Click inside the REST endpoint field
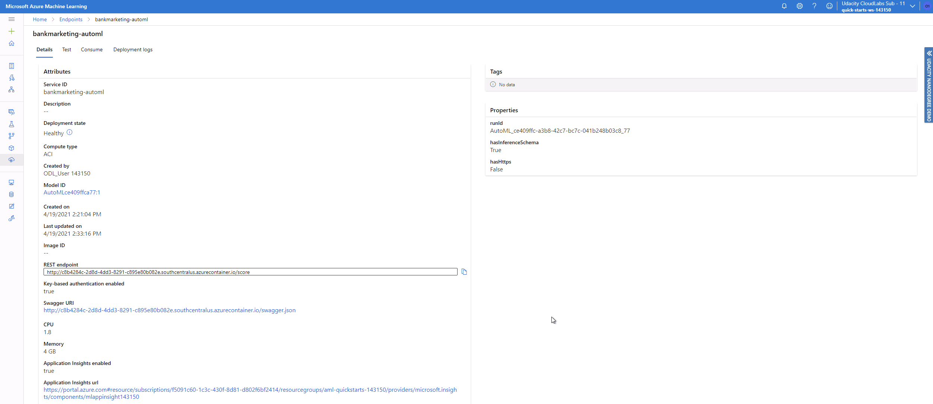Screen dimensions: 933x404 click(x=250, y=272)
